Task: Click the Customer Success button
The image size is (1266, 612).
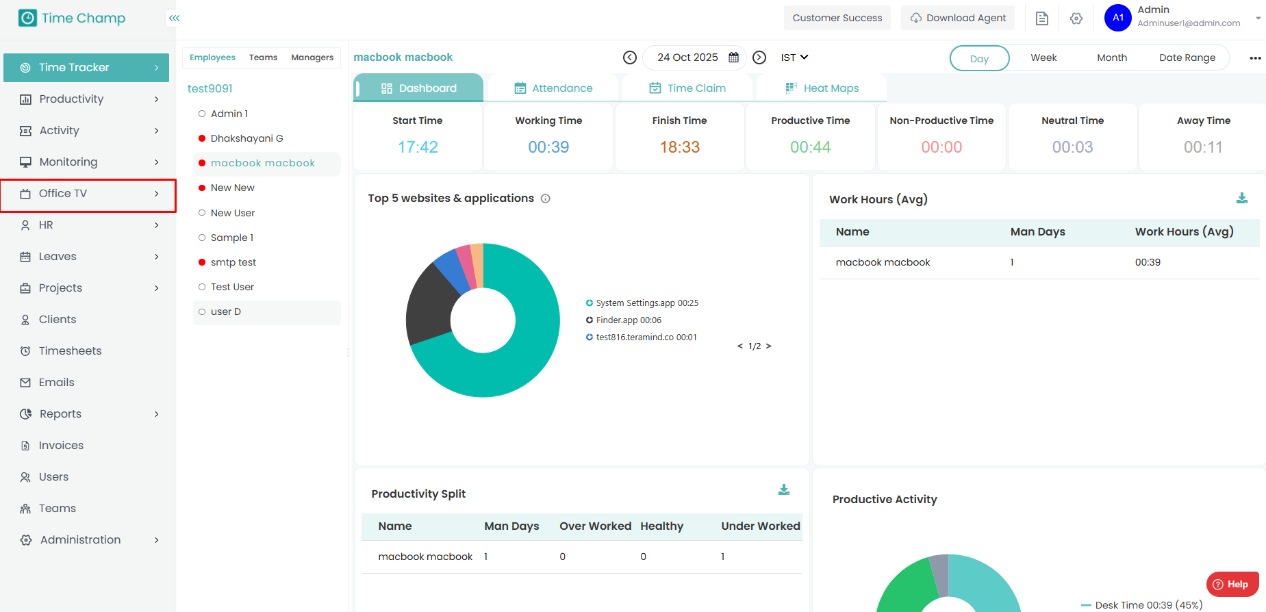Action: point(837,18)
